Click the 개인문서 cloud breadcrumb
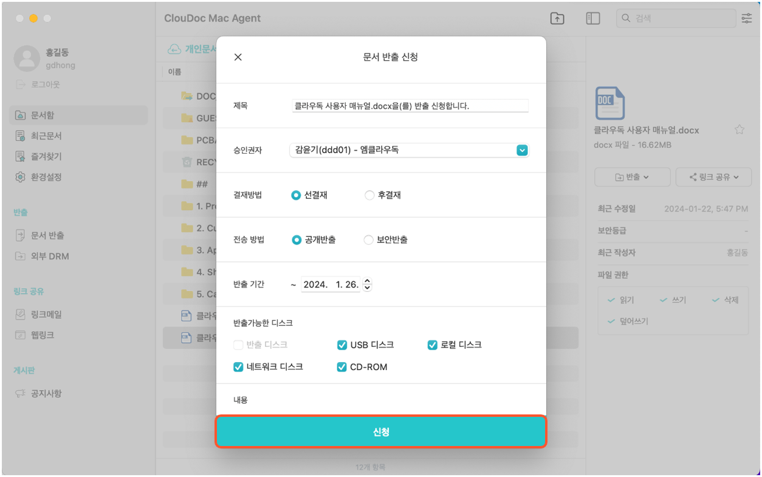 (192, 49)
